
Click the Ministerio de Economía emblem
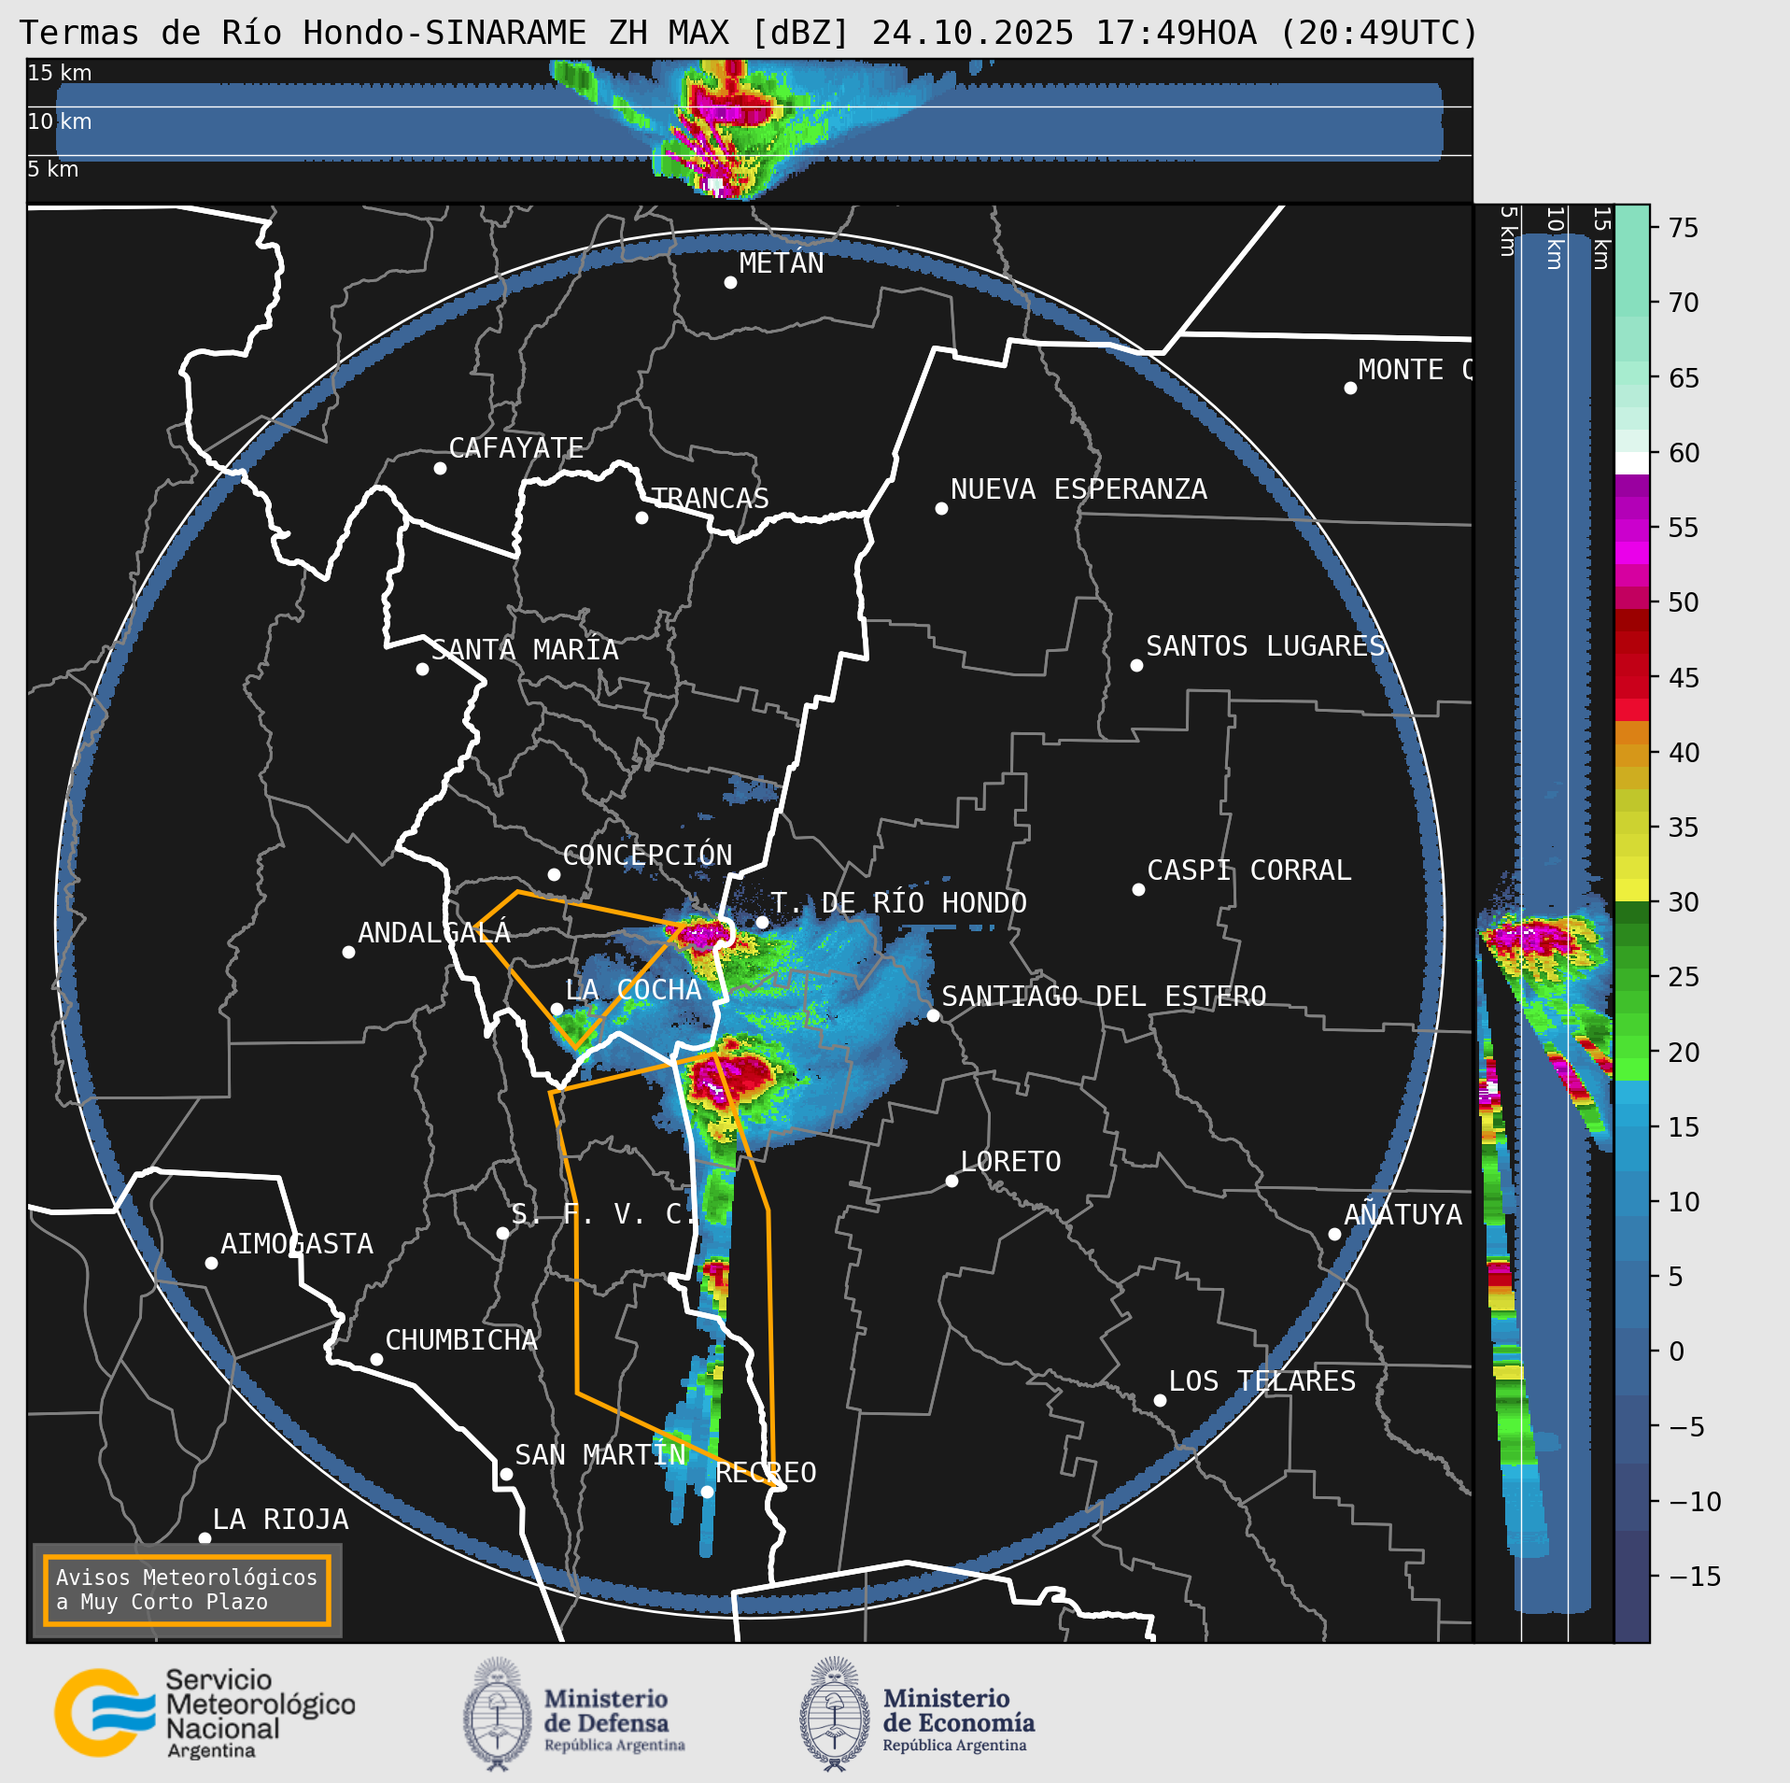click(x=835, y=1714)
